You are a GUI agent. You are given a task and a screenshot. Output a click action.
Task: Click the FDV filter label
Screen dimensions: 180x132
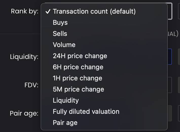[x=31, y=85]
